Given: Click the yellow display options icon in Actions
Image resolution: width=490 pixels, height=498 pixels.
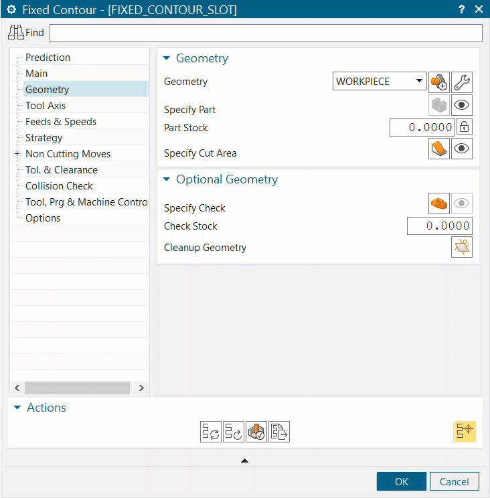Looking at the screenshot, I should [465, 432].
